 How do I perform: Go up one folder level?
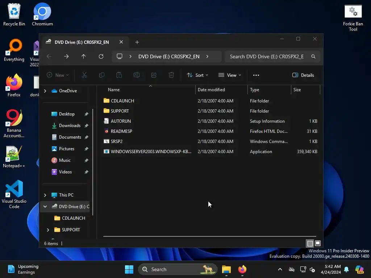point(84,56)
